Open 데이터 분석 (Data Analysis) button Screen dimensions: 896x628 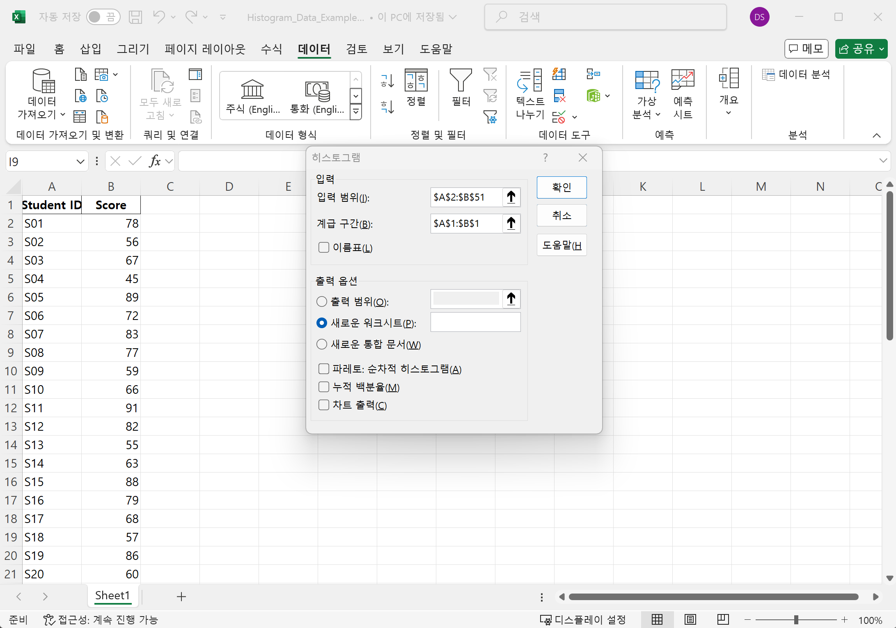(796, 74)
